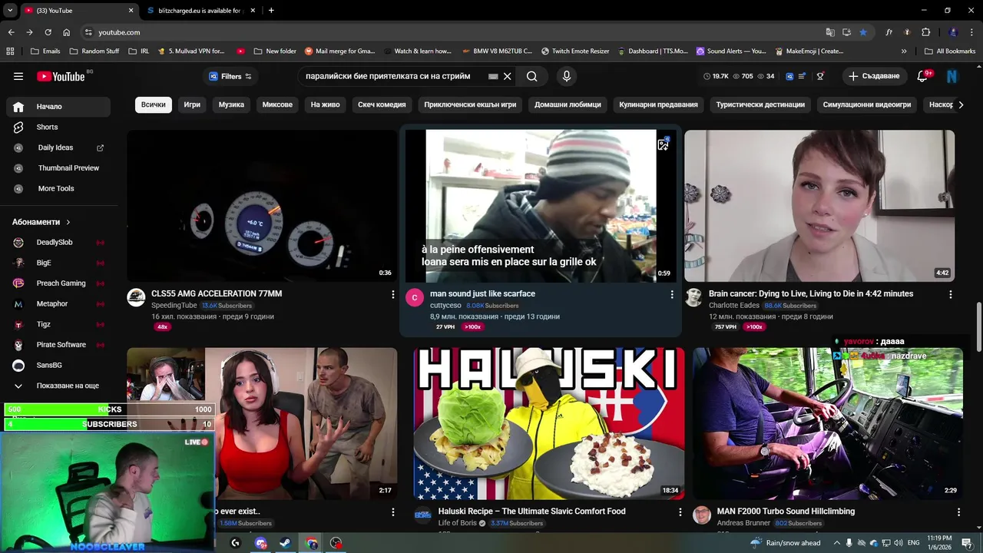
Task: Reload the page
Action: tap(48, 32)
